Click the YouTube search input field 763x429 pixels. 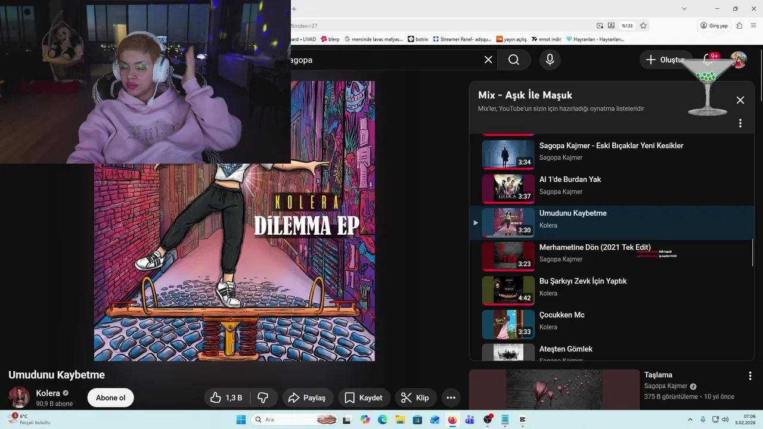(x=384, y=60)
